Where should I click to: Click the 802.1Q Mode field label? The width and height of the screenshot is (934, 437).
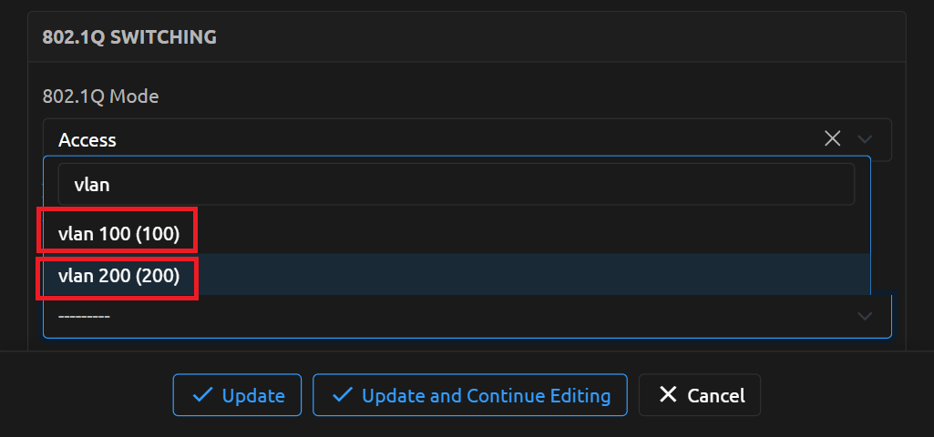coord(100,96)
